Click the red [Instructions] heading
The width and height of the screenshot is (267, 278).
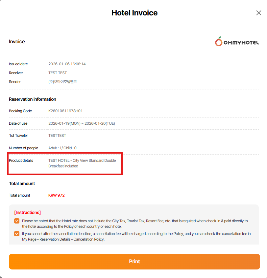coord(28,212)
